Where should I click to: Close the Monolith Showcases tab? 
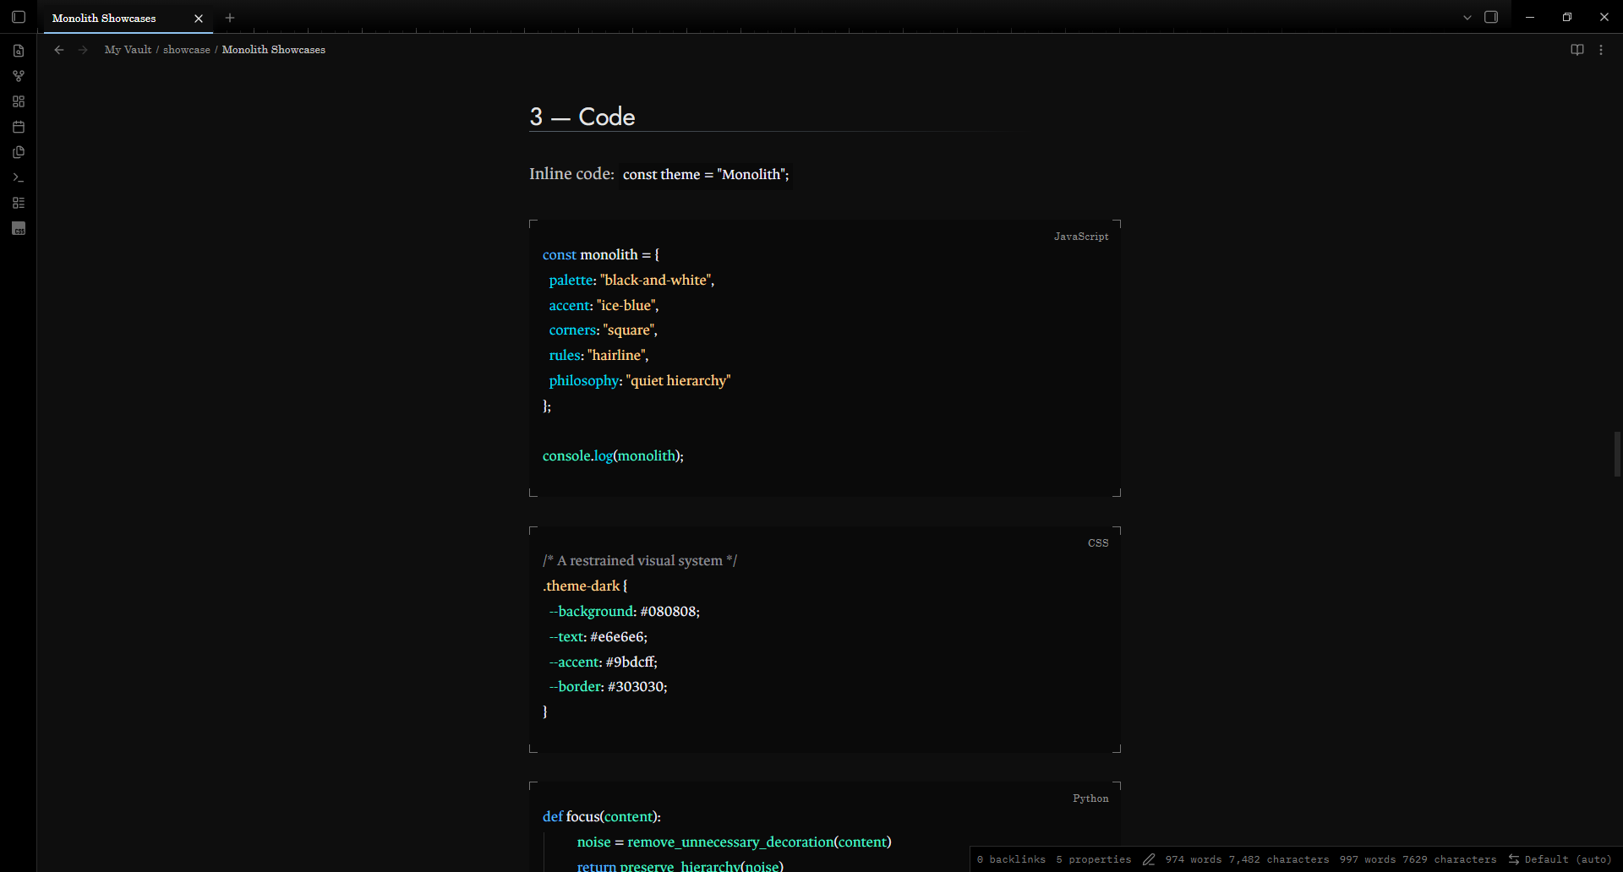(199, 18)
